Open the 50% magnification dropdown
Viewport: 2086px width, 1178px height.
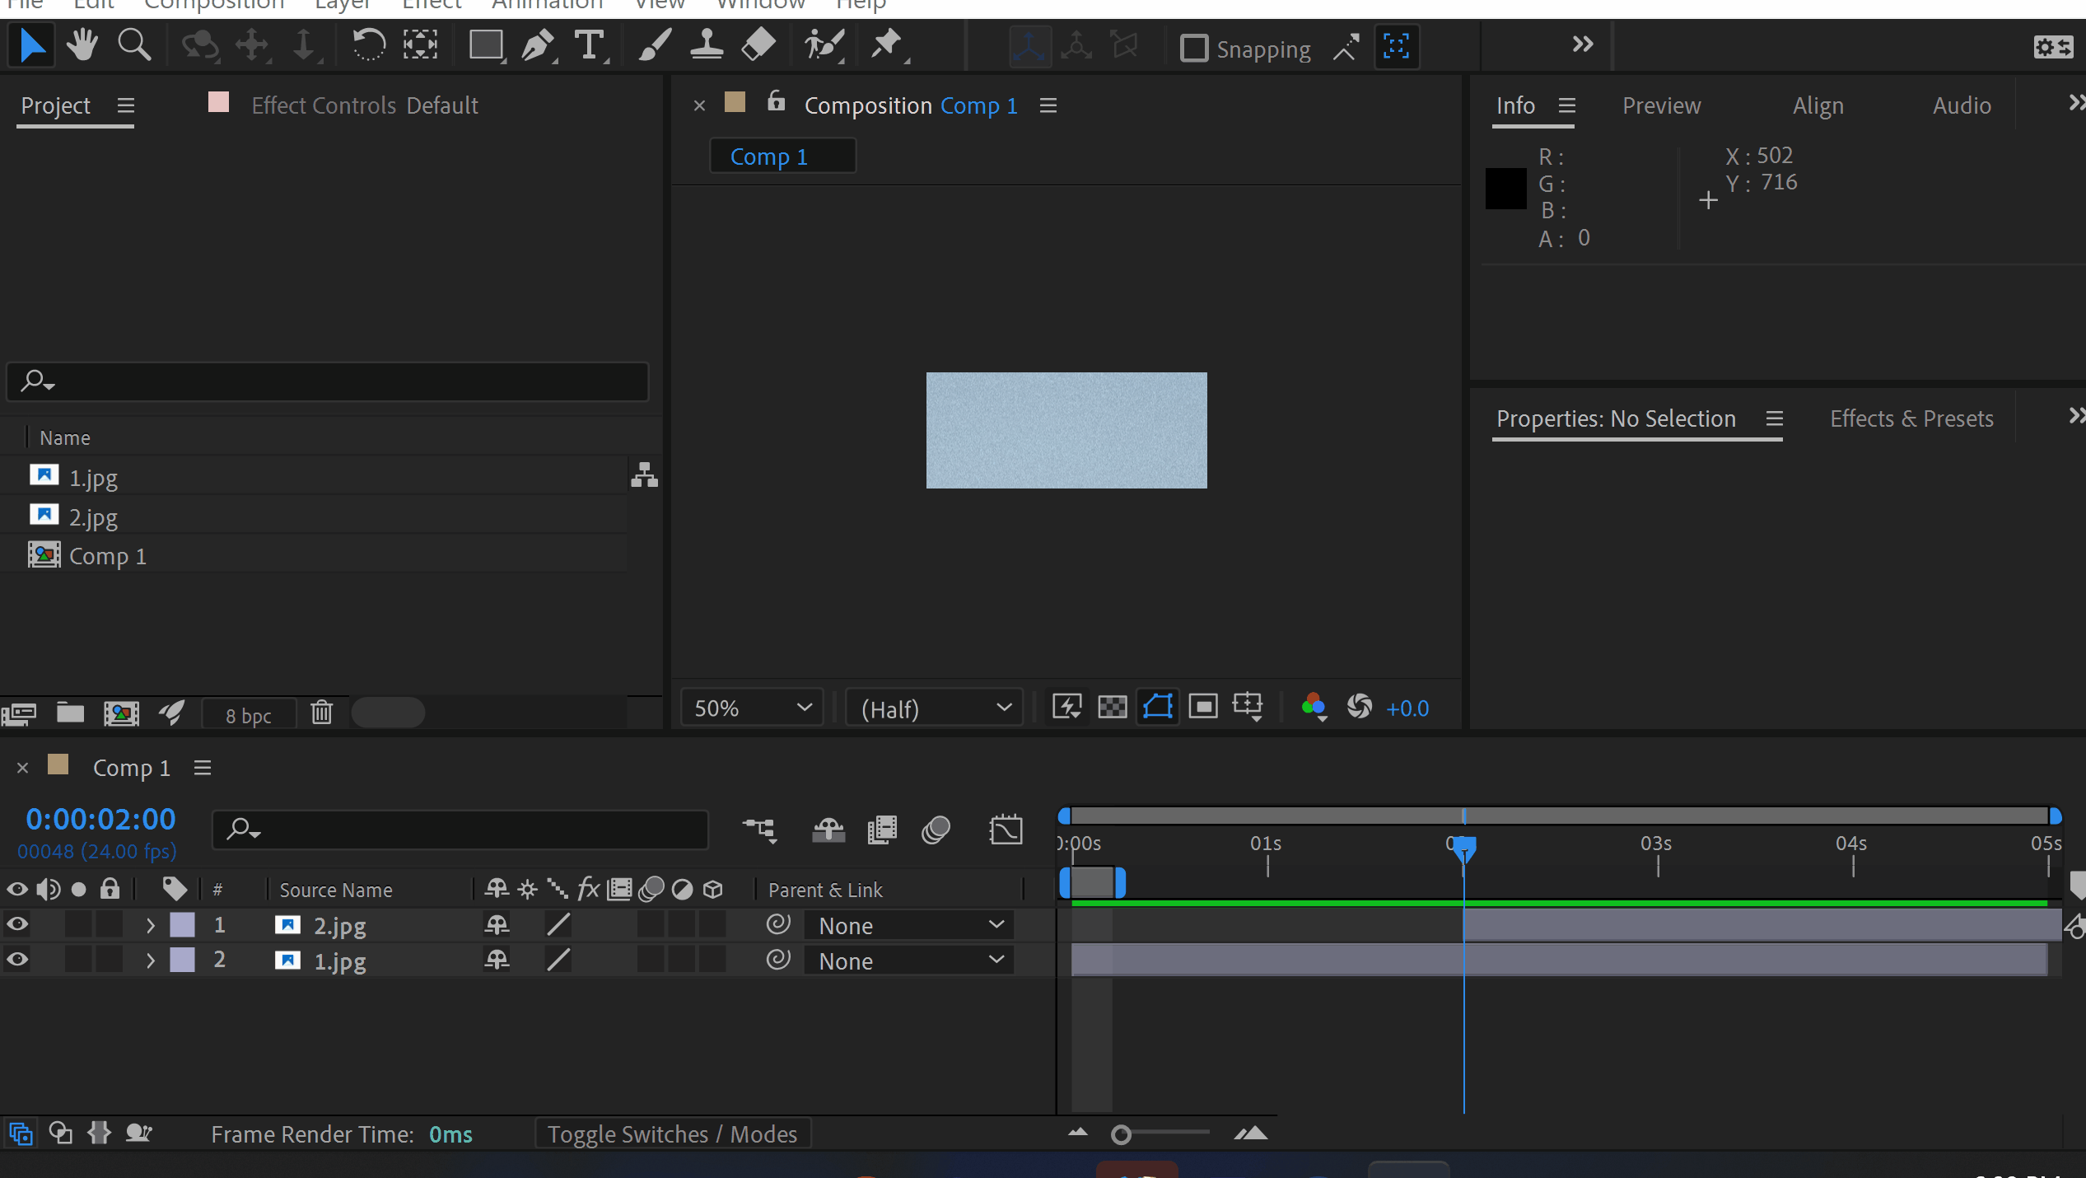tap(752, 708)
